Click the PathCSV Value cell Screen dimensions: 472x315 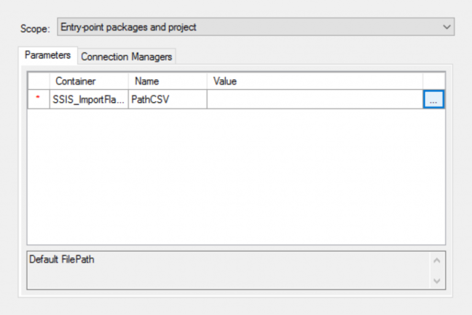pyautogui.click(x=314, y=99)
